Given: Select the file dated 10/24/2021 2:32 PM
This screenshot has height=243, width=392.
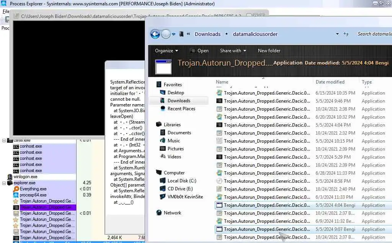Looking at the screenshot, I should pyautogui.click(x=303, y=133).
